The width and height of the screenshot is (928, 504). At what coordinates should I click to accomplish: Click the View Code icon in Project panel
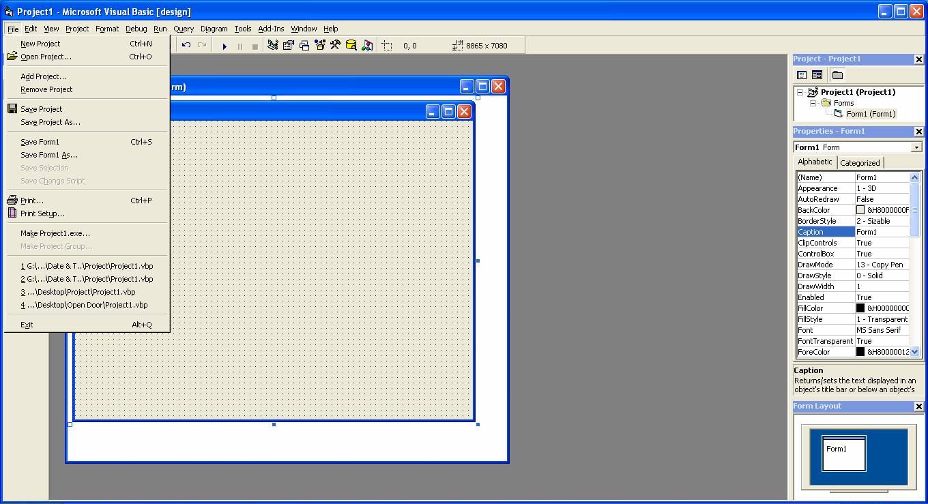click(802, 75)
